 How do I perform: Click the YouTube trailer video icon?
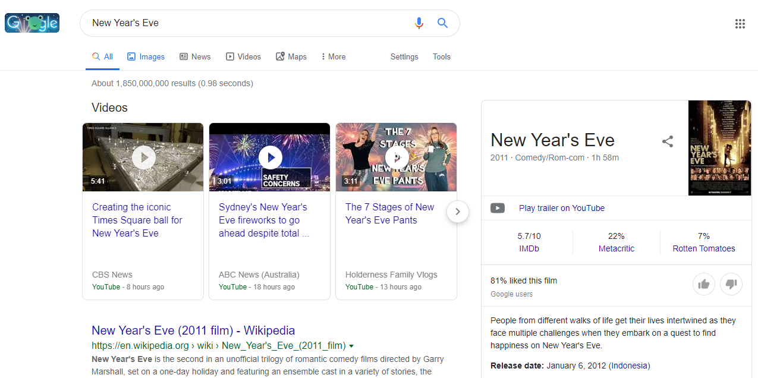point(498,208)
